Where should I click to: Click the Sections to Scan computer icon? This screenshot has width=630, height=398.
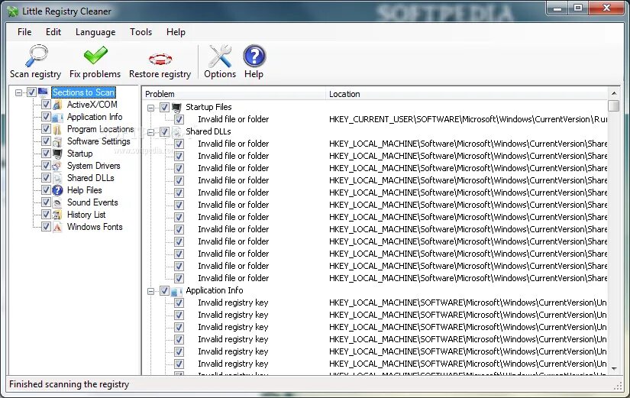pyautogui.click(x=43, y=92)
